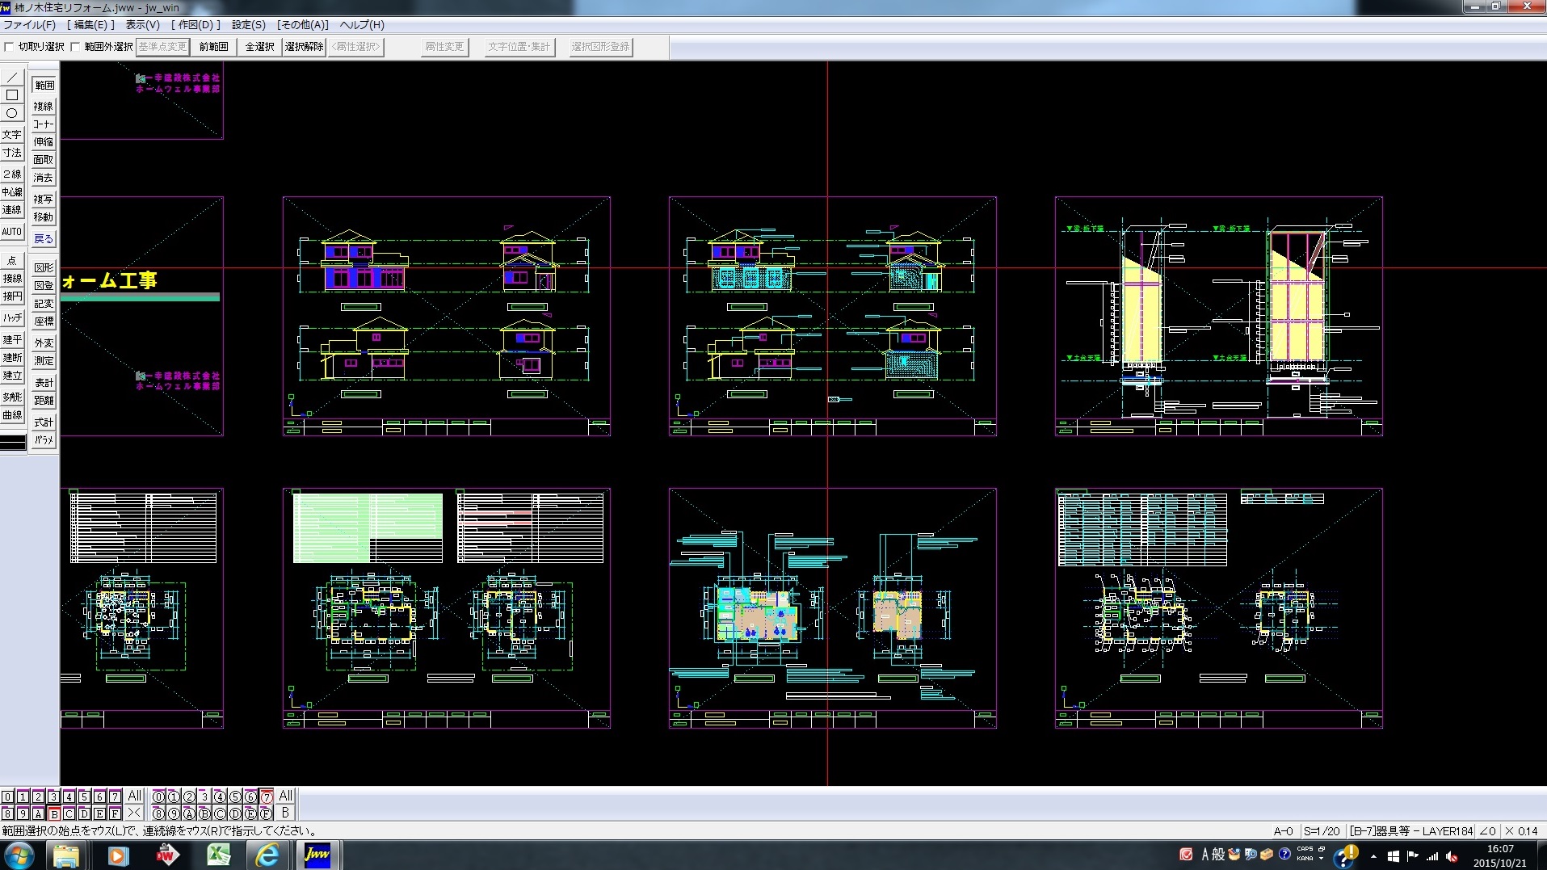Toggle layer group 7 circled button
The height and width of the screenshot is (870, 1547).
point(266,796)
